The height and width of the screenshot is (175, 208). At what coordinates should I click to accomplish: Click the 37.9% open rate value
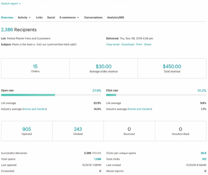[97, 90]
